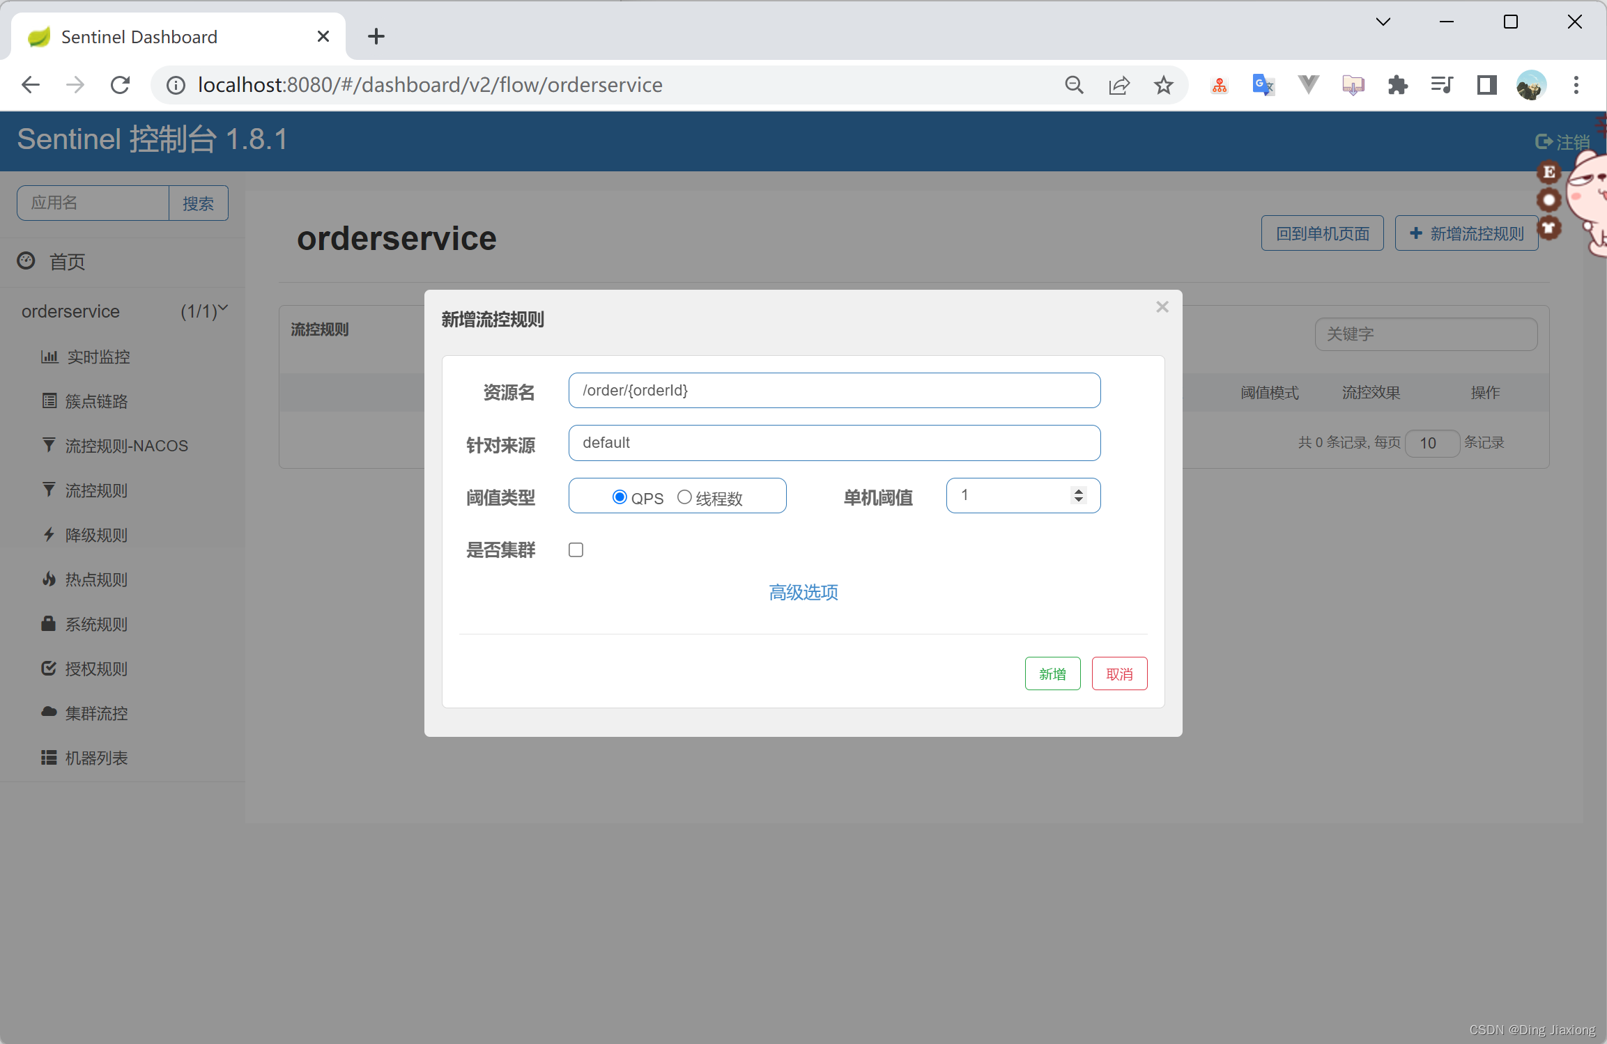Close the 新增流控规则 dialog with X

point(1162,307)
